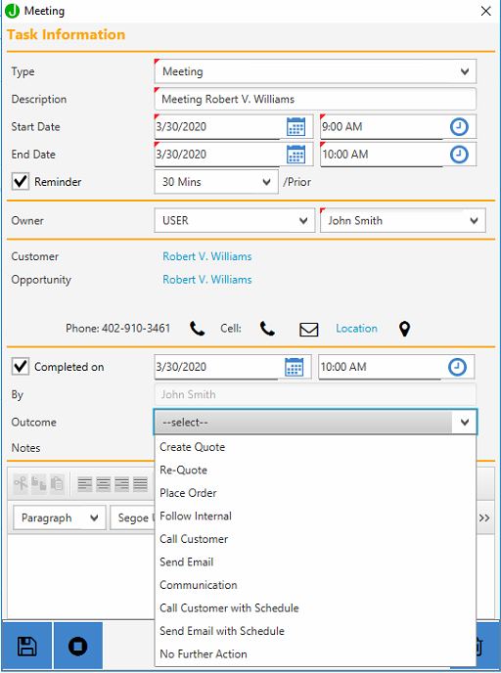Click the phone call icon next to Phone number
Viewport: 501px width, 673px height.
click(x=197, y=329)
